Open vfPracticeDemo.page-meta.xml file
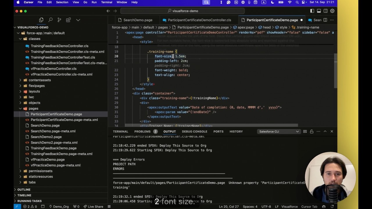The height and width of the screenshot is (209, 372). (x=56, y=165)
